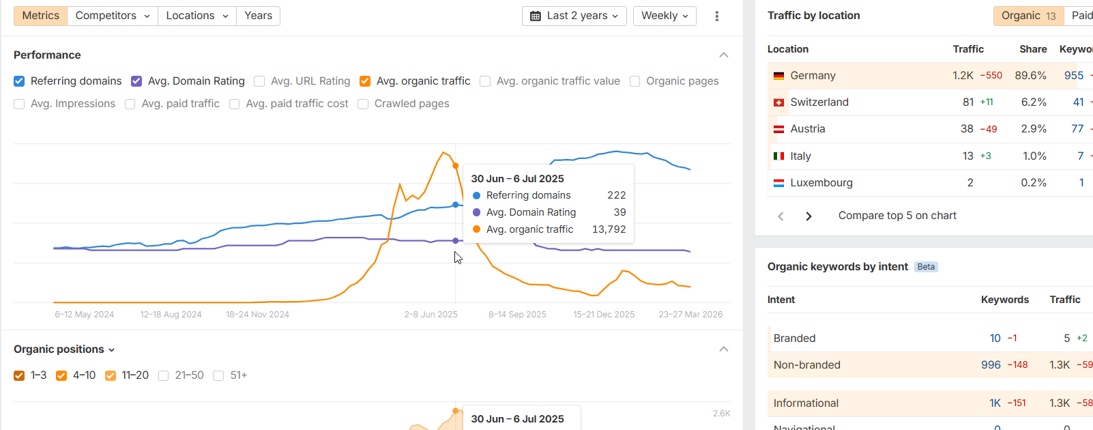This screenshot has width=1093, height=430.
Task: Click the Germany flag icon
Action: click(778, 76)
